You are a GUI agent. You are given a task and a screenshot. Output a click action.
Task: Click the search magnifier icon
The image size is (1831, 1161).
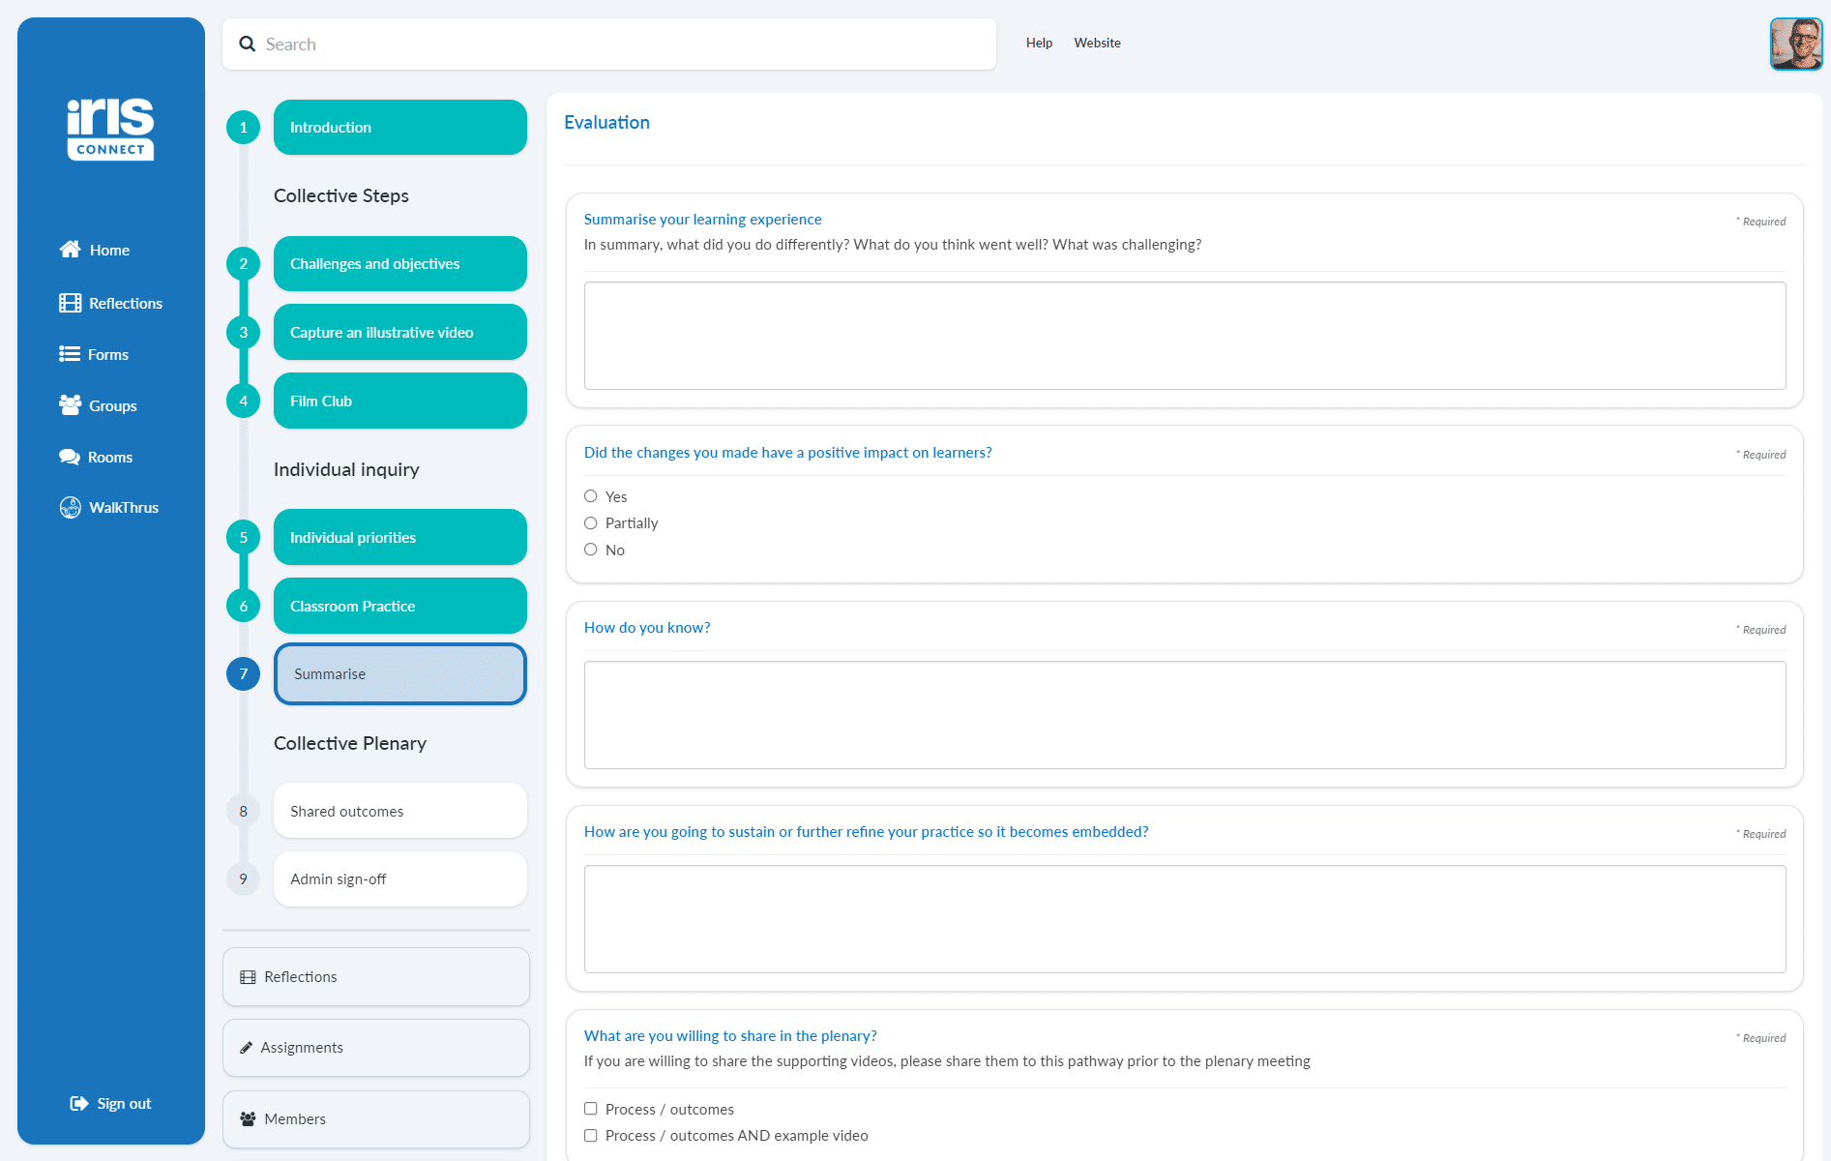[x=248, y=44]
